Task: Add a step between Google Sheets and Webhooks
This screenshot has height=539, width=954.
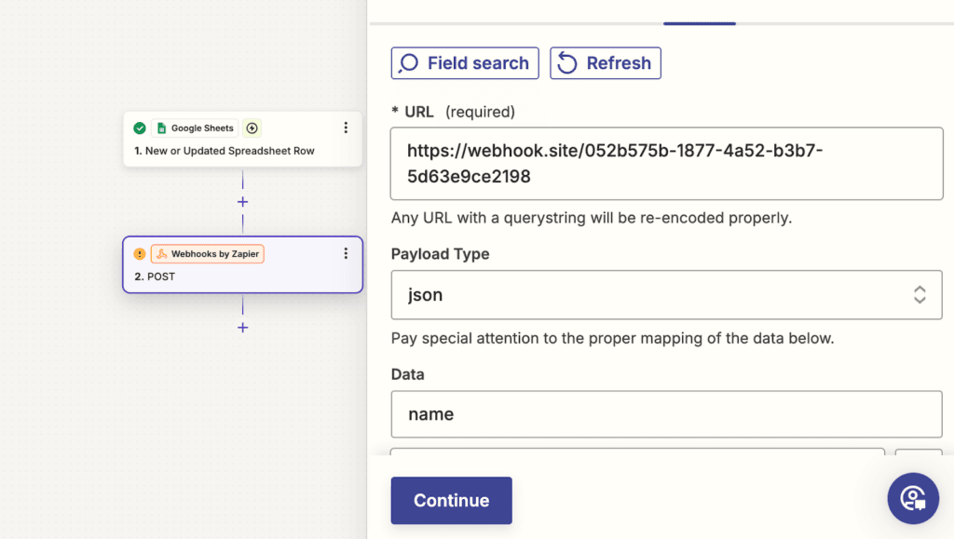Action: [242, 202]
